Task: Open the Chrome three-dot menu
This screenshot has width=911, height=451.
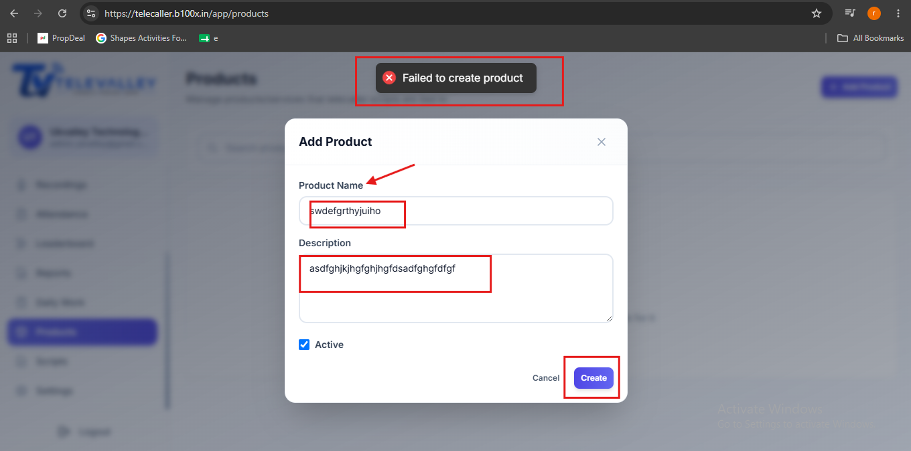Action: pyautogui.click(x=898, y=13)
